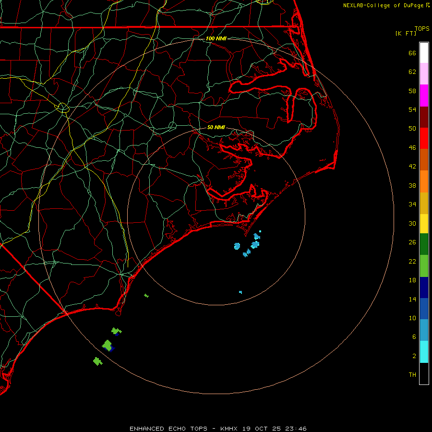
Task: Select the light pink legend swatch
Action: [424, 74]
